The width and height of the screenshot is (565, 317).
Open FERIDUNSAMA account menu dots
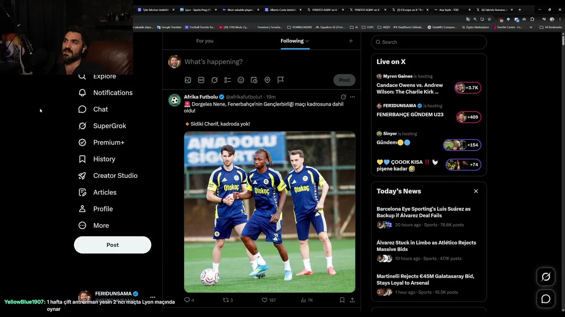click(x=153, y=297)
